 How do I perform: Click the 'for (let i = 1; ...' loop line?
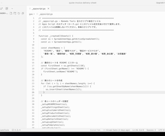click(68, 83)
